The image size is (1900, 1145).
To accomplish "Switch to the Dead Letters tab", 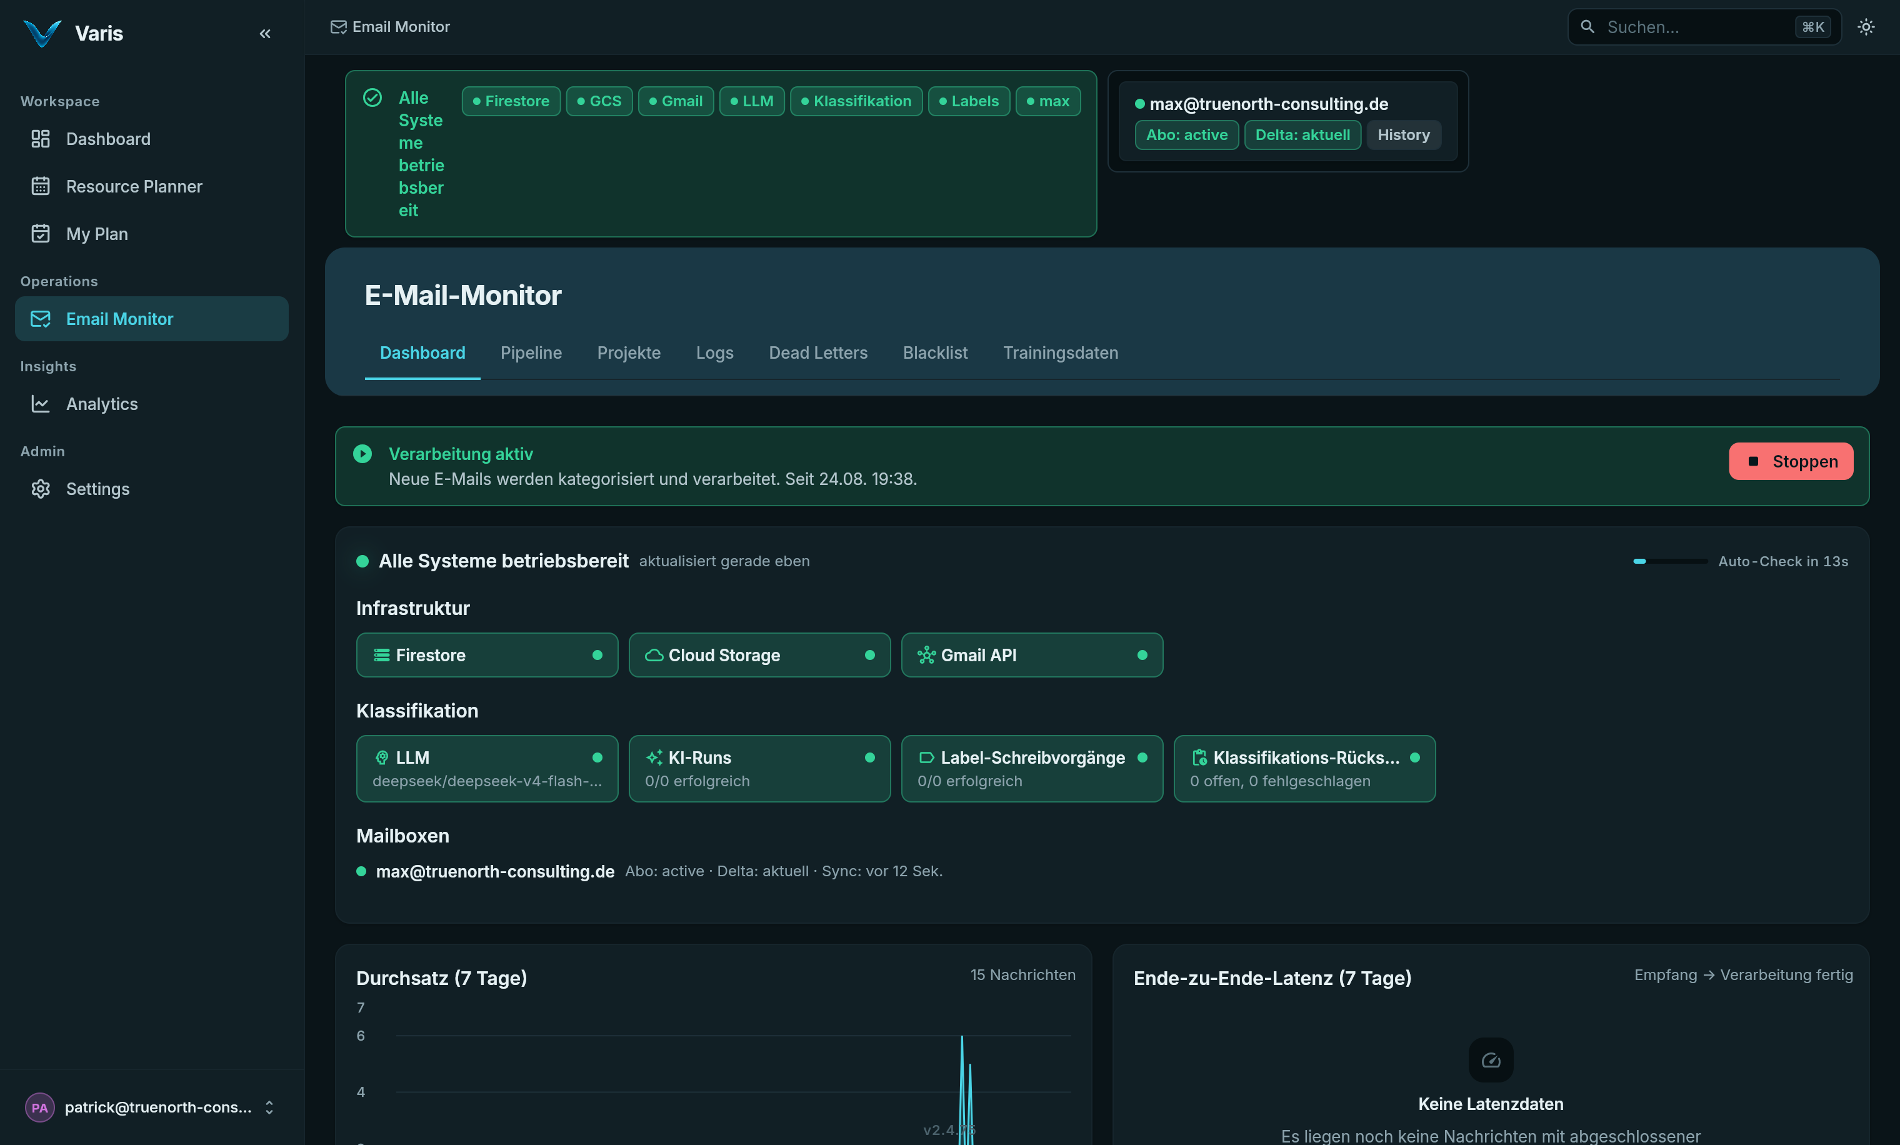I will pyautogui.click(x=818, y=352).
